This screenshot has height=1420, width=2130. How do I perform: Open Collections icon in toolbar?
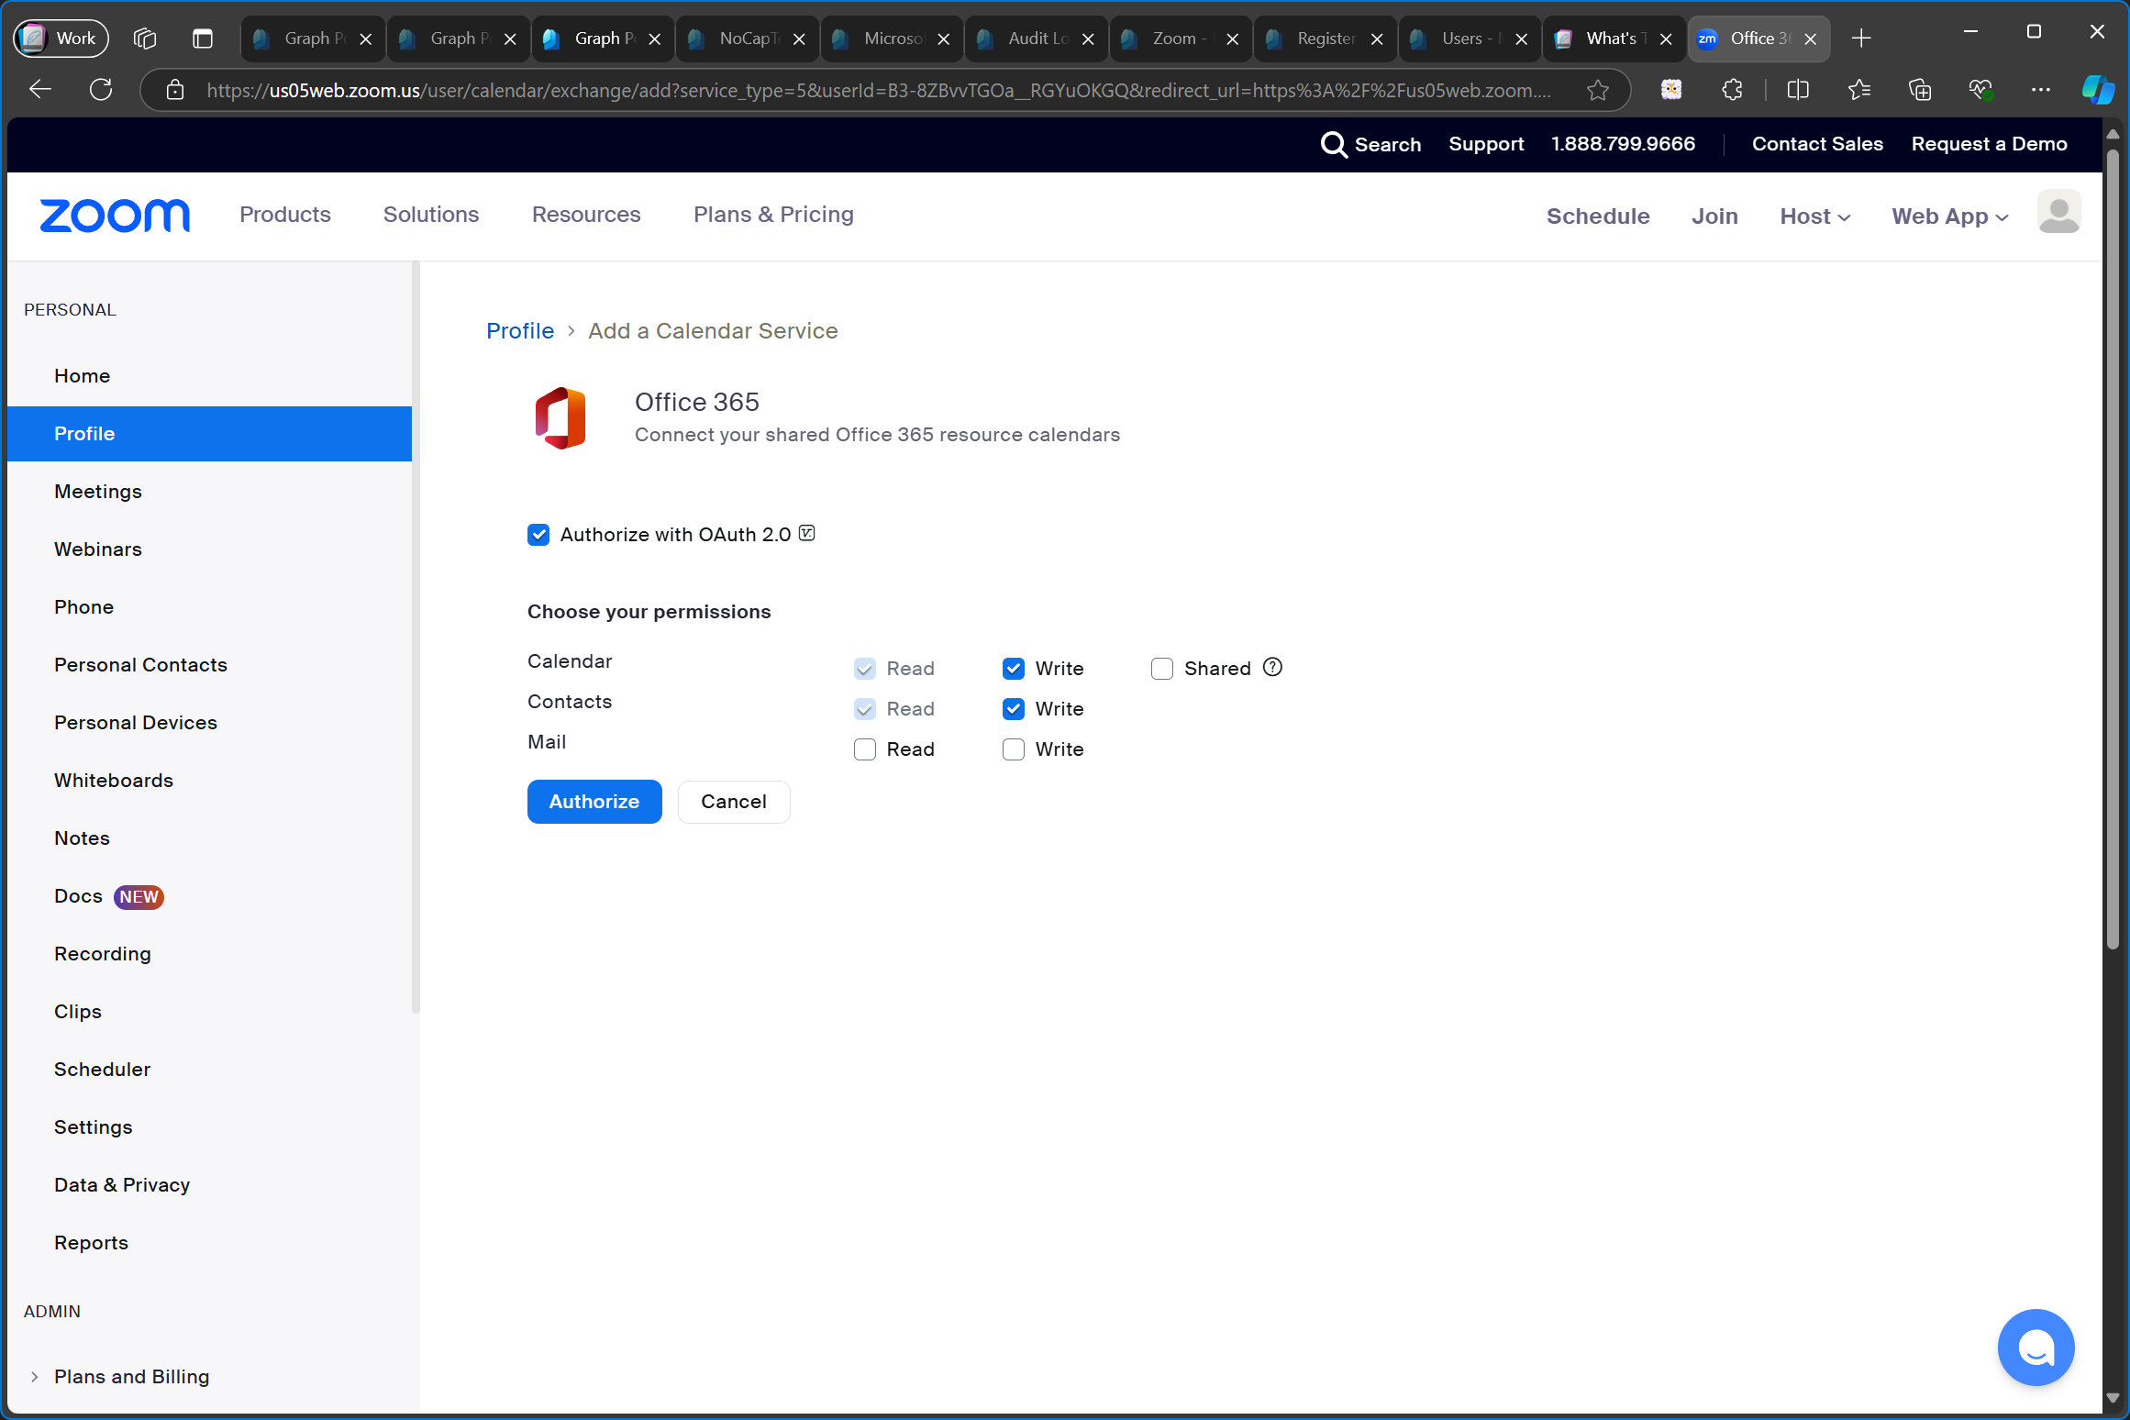tap(1920, 90)
